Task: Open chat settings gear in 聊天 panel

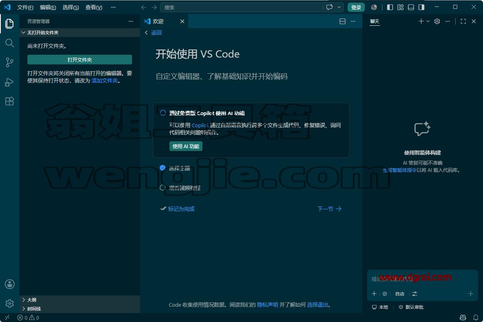Action: [437, 21]
